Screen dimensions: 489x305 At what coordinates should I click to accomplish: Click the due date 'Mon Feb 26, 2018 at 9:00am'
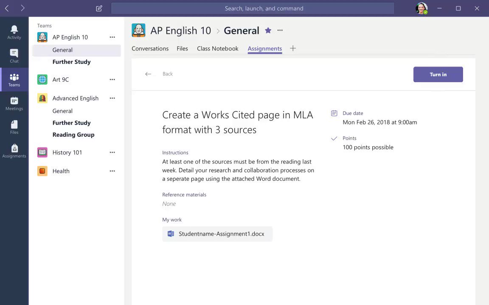click(x=380, y=122)
